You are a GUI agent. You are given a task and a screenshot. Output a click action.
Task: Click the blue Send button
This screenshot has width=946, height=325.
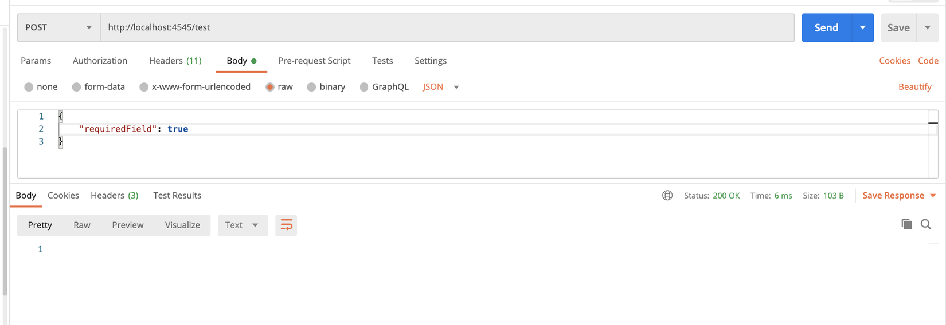(x=826, y=27)
